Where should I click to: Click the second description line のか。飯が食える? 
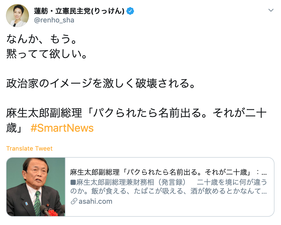168,191
